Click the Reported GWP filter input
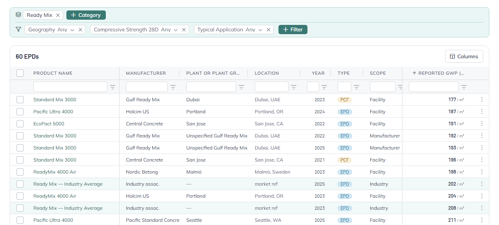499x225 pixels. [434, 87]
